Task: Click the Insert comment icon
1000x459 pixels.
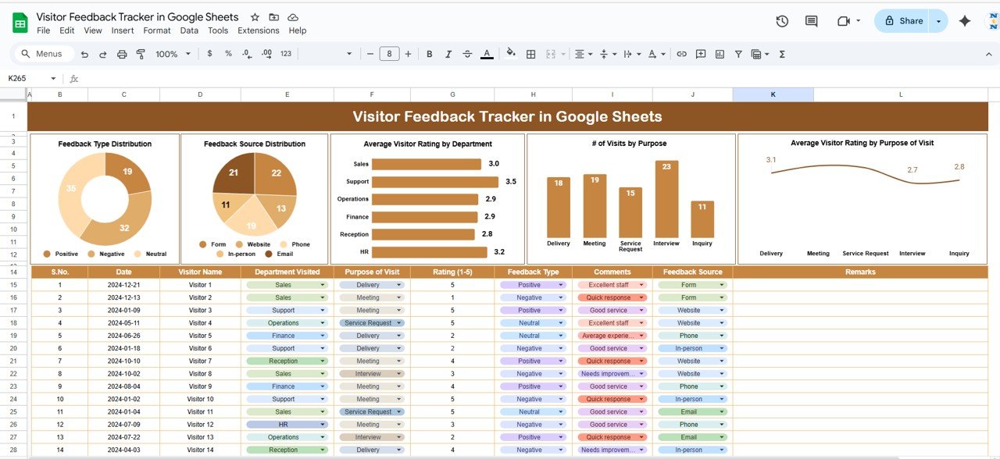Action: (701, 54)
